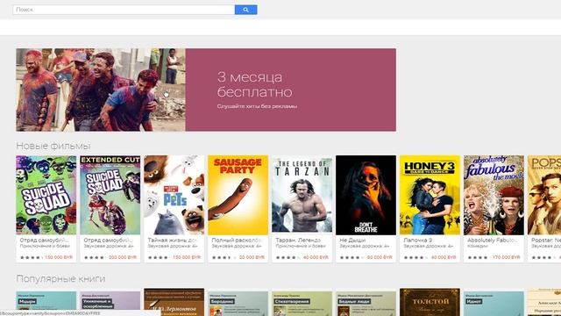Click the Поиск search input field
561x316 pixels.
coord(124,10)
